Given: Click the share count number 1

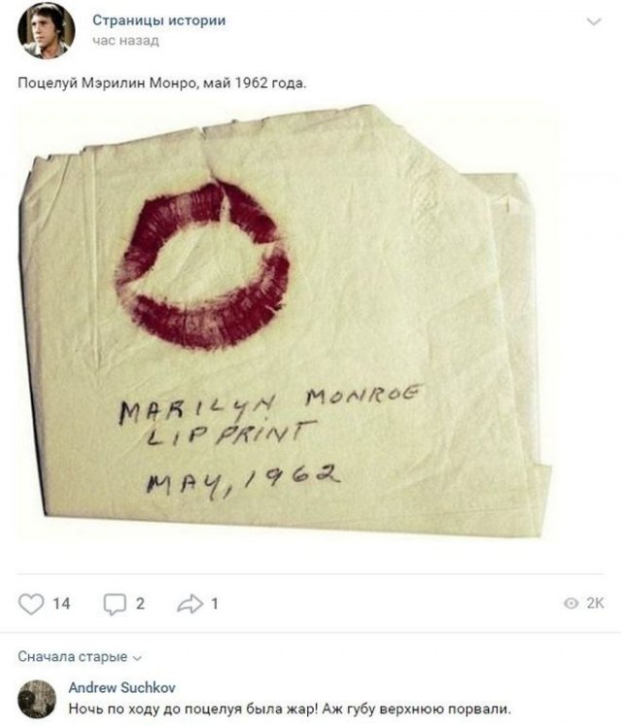Looking at the screenshot, I should click(x=215, y=604).
